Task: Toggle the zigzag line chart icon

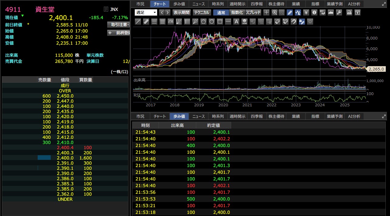Action: (298, 12)
